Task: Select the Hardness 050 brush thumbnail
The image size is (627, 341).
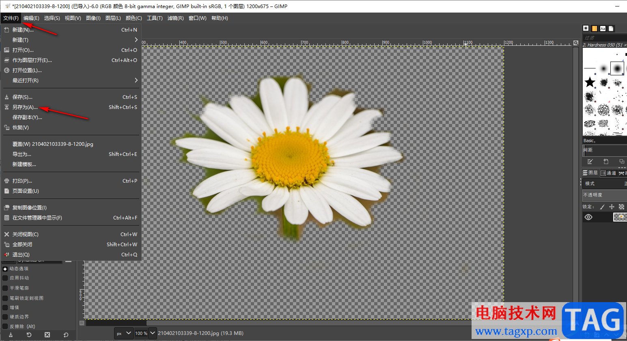Action: (x=617, y=68)
